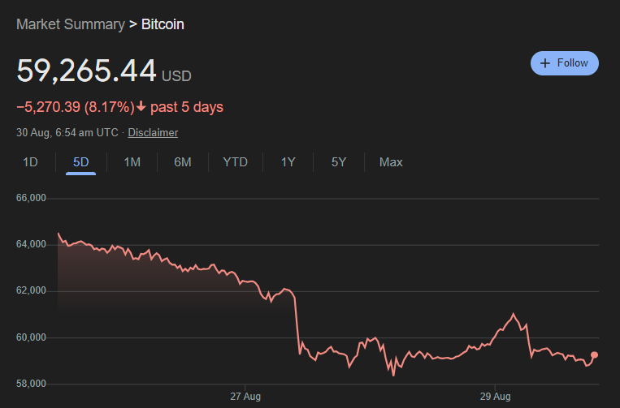The height and width of the screenshot is (408, 620).
Task: Click the 66,000 axis label
Action: [32, 198]
